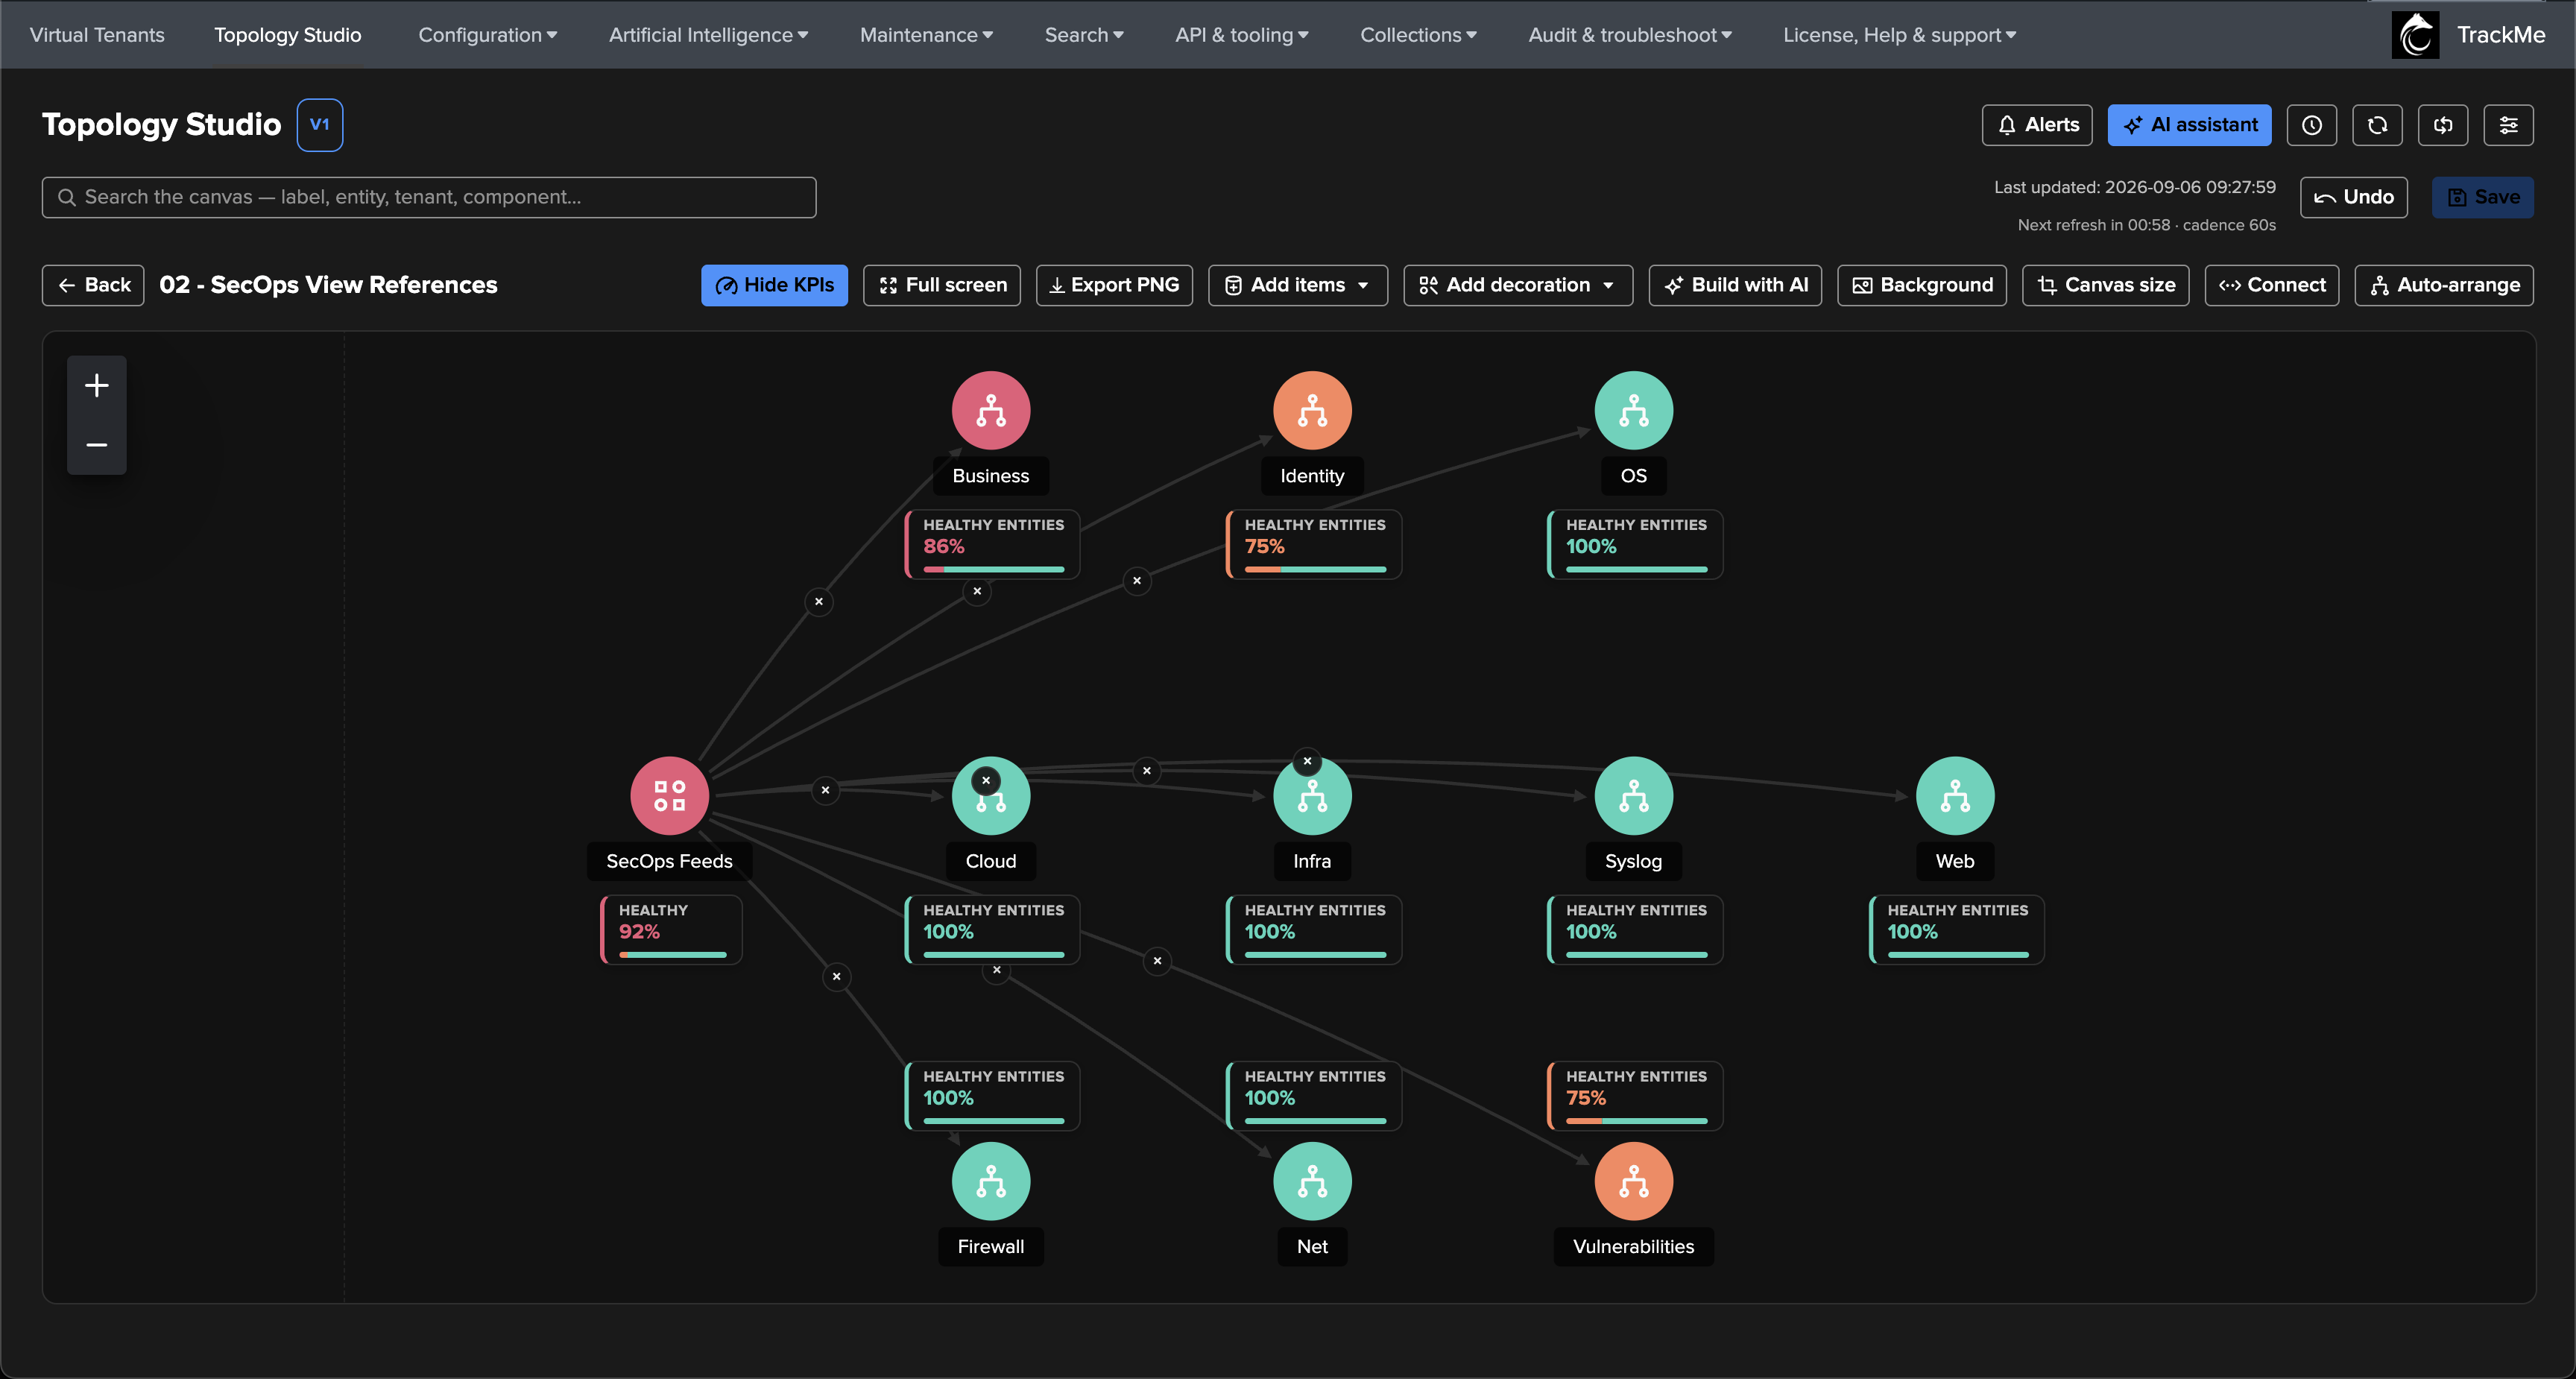Click the Export PNG button

[1114, 285]
